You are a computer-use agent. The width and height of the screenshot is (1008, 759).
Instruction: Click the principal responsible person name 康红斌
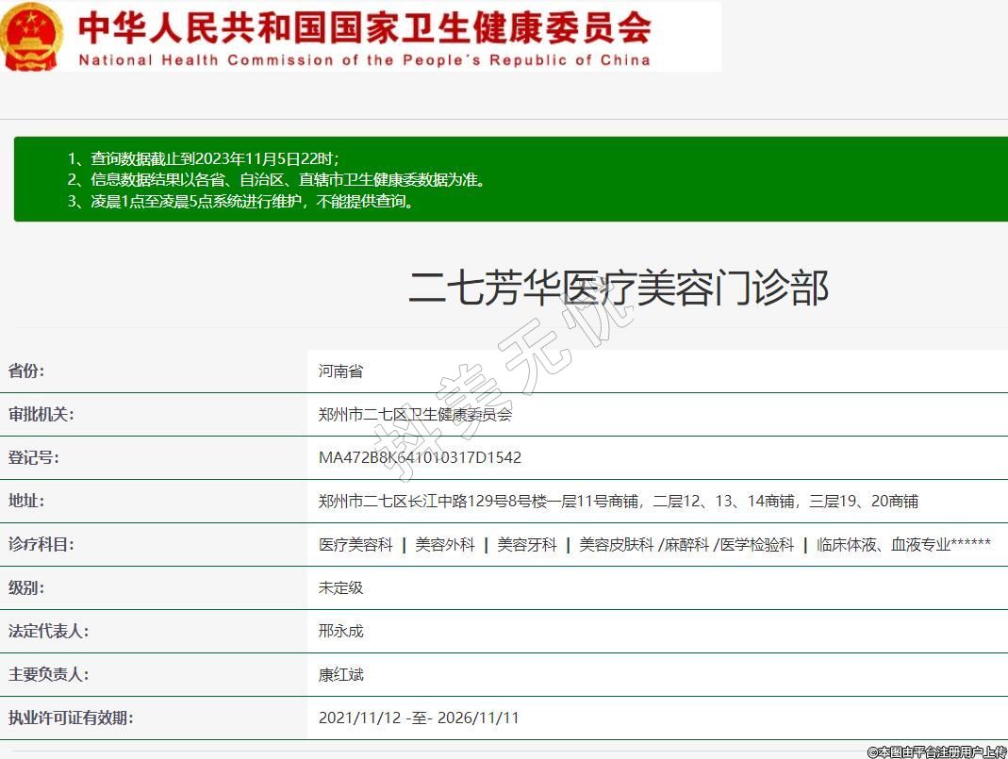click(340, 675)
